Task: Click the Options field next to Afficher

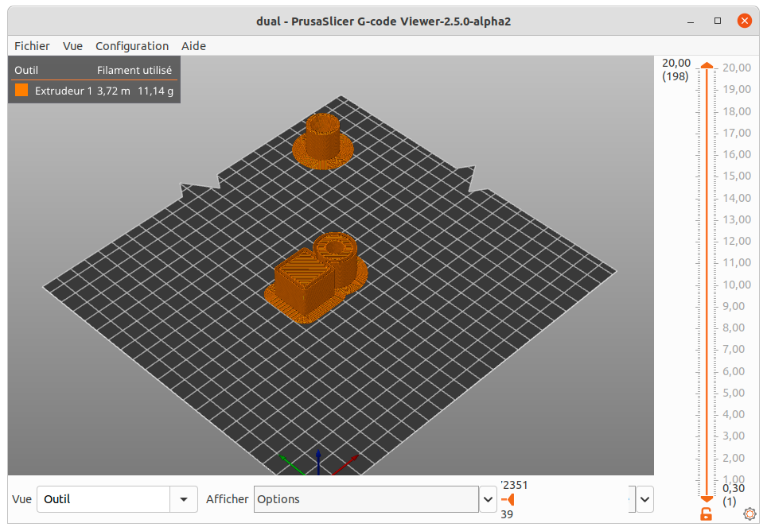Action: tap(366, 499)
